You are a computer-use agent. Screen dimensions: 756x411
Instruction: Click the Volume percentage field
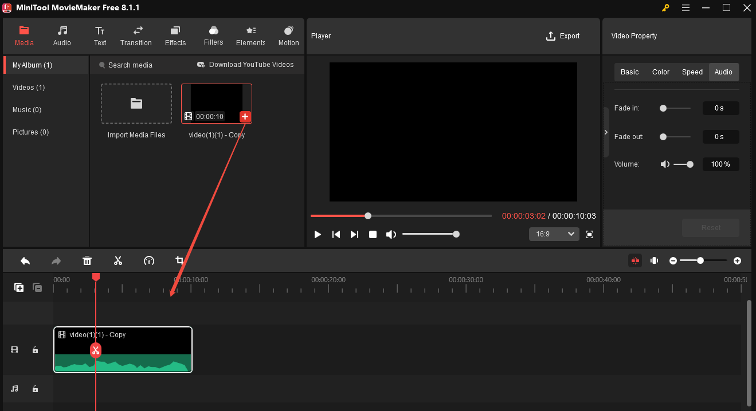click(720, 164)
